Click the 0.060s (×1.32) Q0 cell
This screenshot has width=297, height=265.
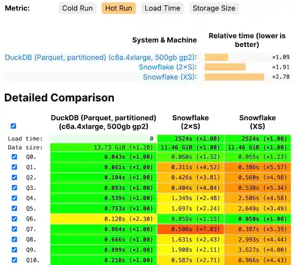(191, 157)
